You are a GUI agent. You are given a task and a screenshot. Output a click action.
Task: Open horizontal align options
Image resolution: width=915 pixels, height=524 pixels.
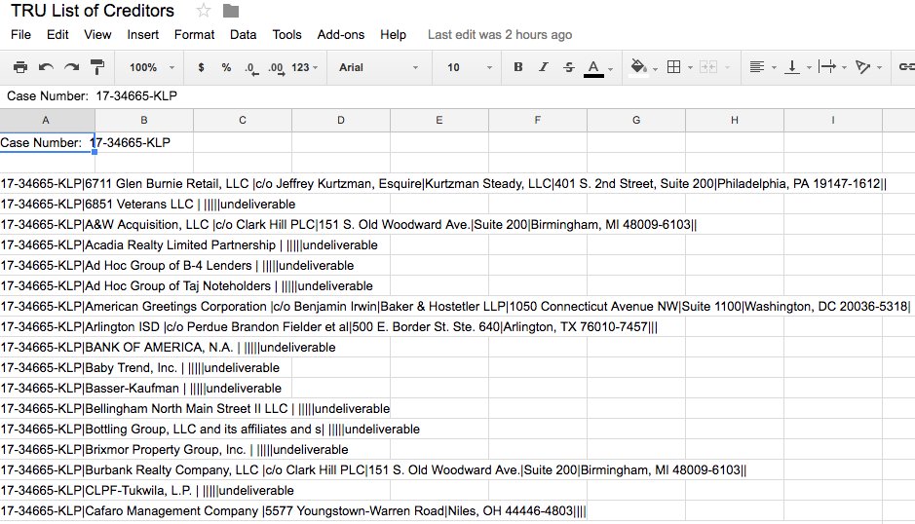click(x=757, y=67)
